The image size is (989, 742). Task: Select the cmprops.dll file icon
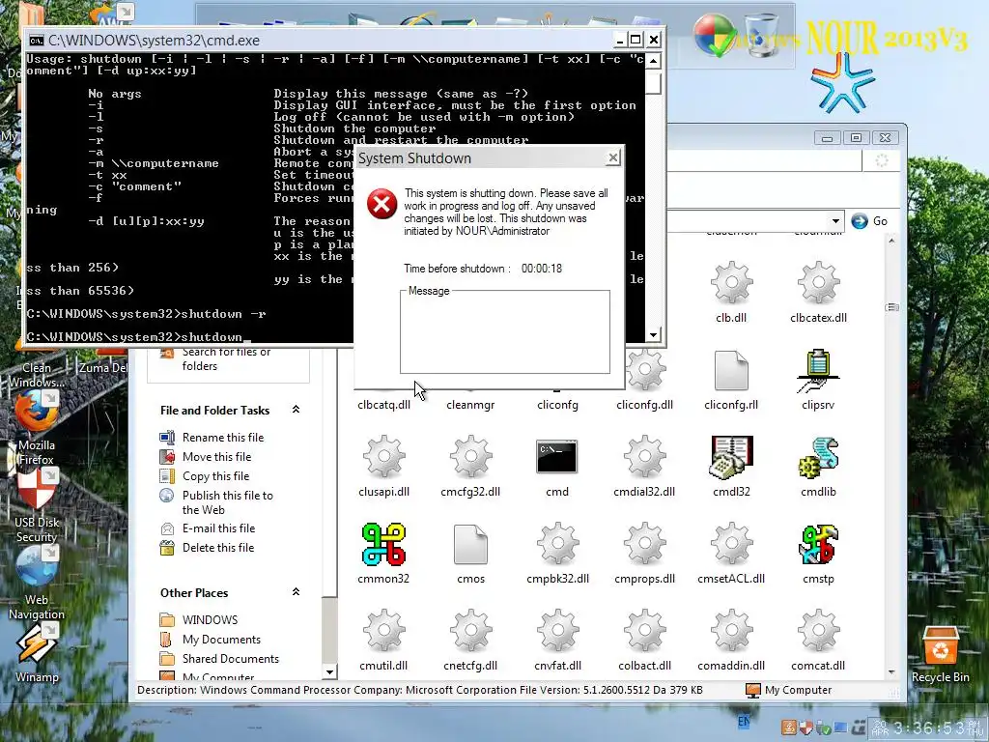[644, 544]
